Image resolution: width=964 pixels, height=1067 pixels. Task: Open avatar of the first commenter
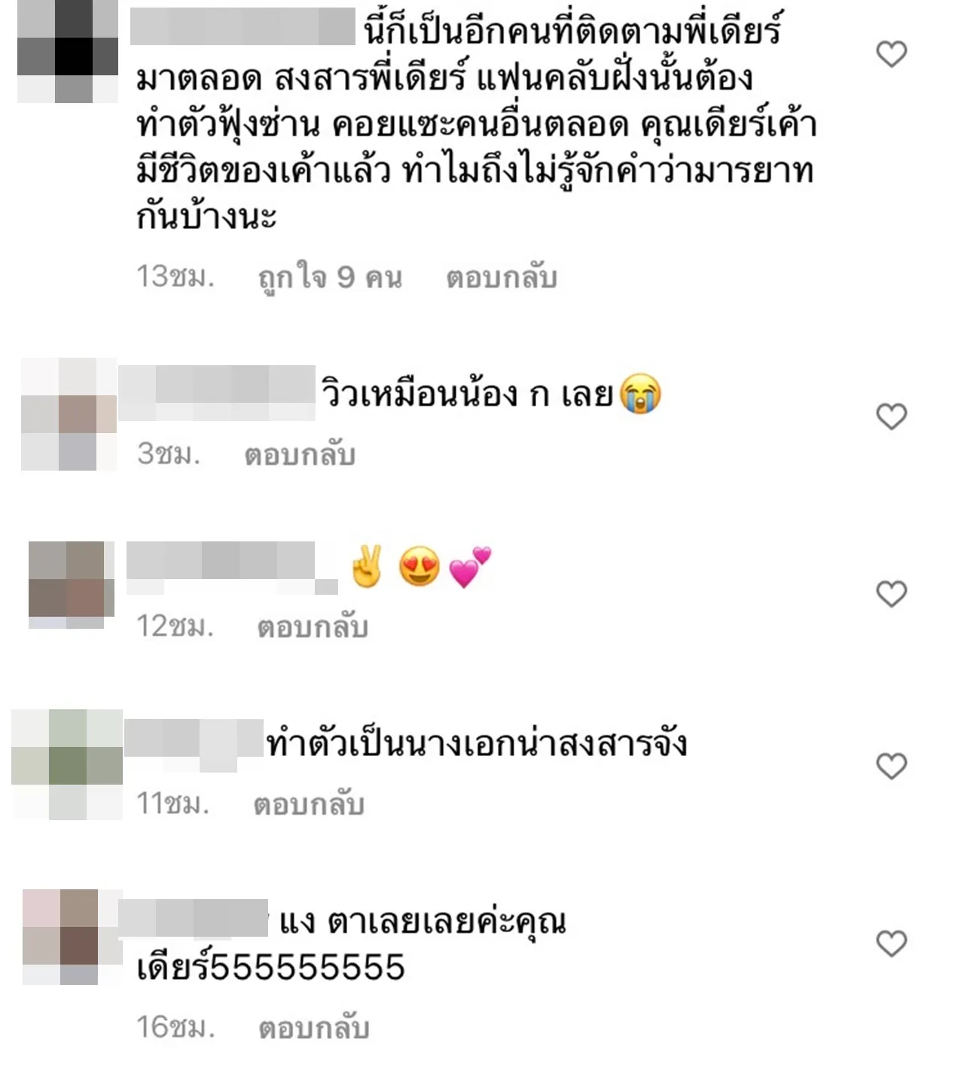[x=68, y=51]
